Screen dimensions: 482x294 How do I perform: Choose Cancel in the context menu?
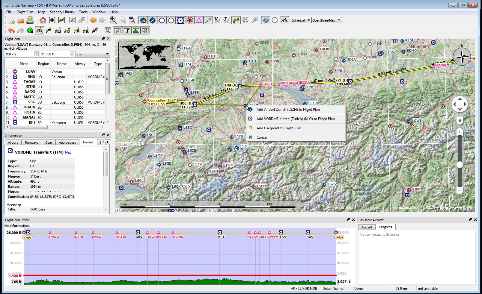click(x=262, y=137)
